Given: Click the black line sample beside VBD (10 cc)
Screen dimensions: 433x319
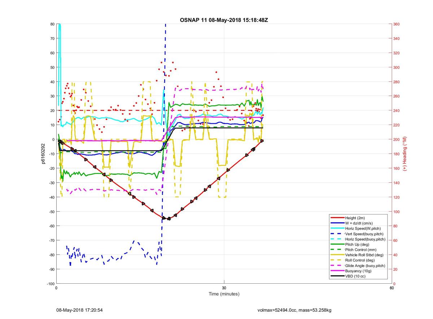Looking at the screenshot, I should [x=337, y=276].
